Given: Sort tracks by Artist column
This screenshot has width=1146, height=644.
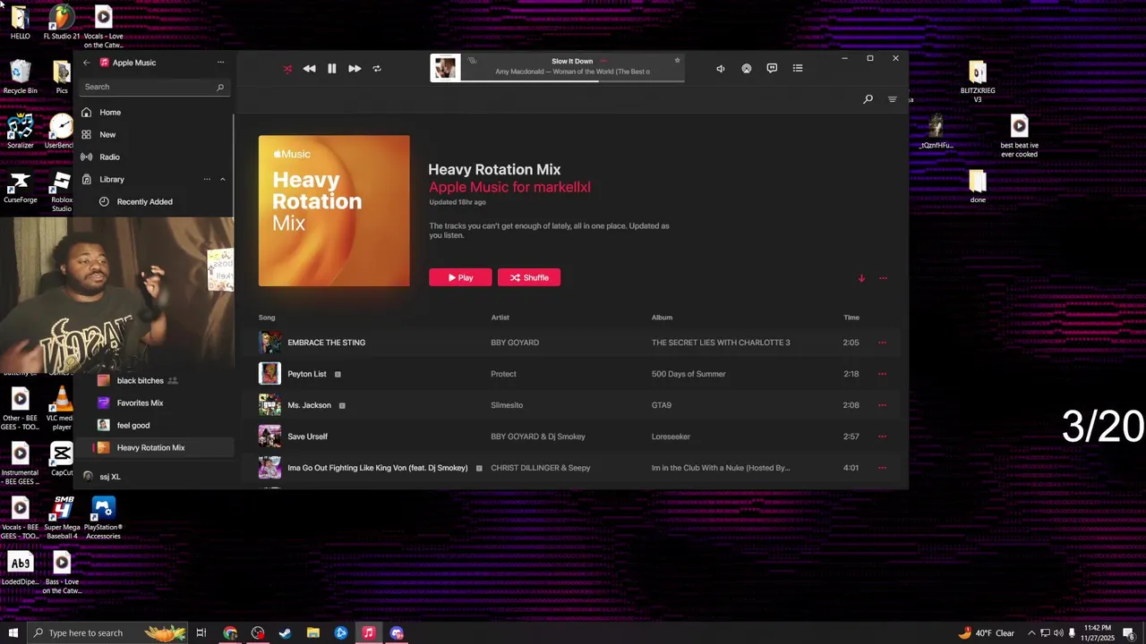Looking at the screenshot, I should tap(500, 318).
